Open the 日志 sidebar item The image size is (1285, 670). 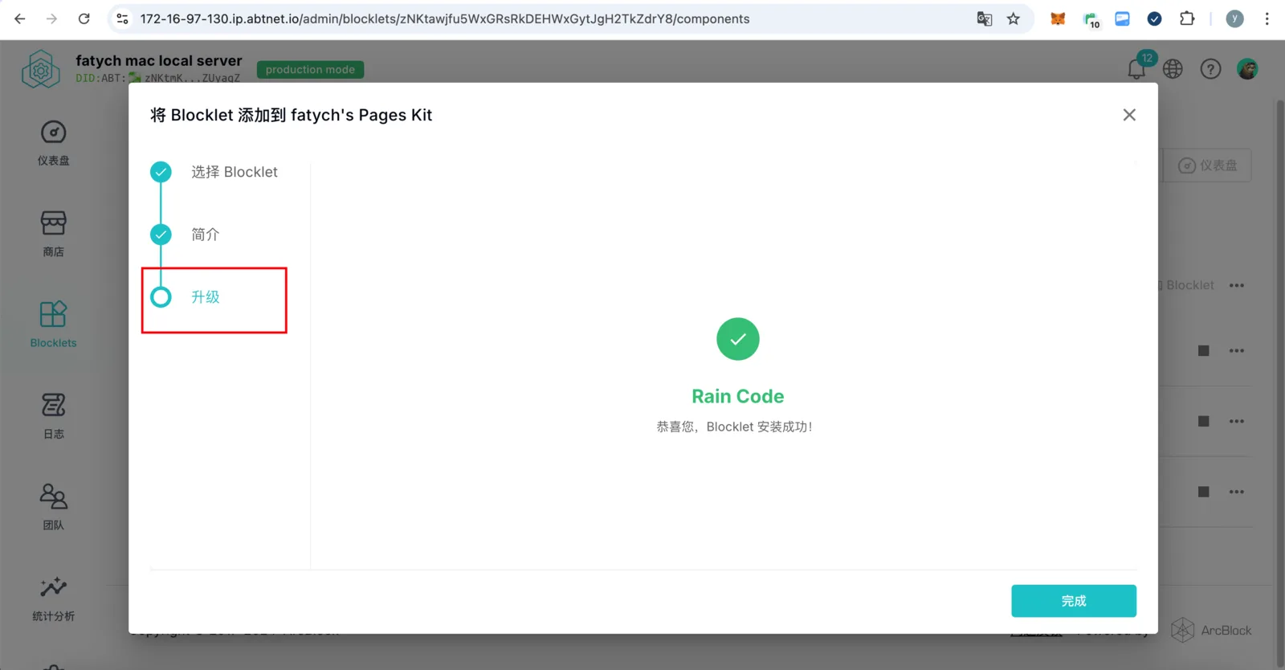(x=54, y=416)
